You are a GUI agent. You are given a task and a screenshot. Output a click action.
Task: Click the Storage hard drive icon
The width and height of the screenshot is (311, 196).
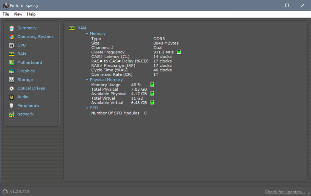click(12, 80)
